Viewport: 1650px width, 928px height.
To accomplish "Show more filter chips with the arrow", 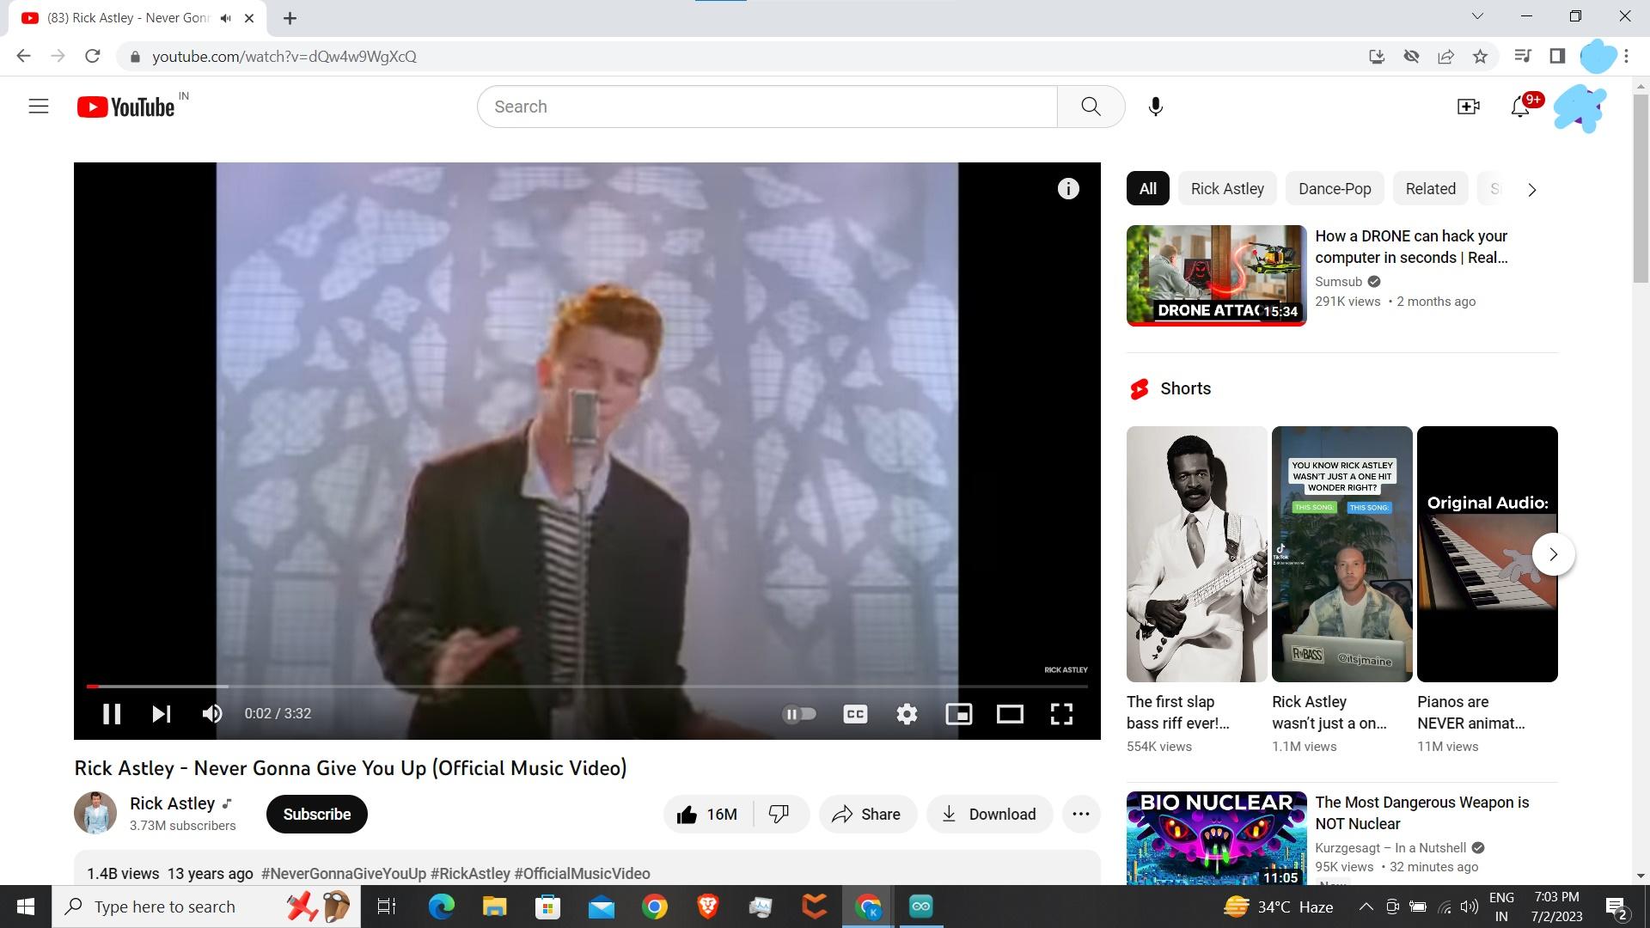I will [x=1531, y=190].
